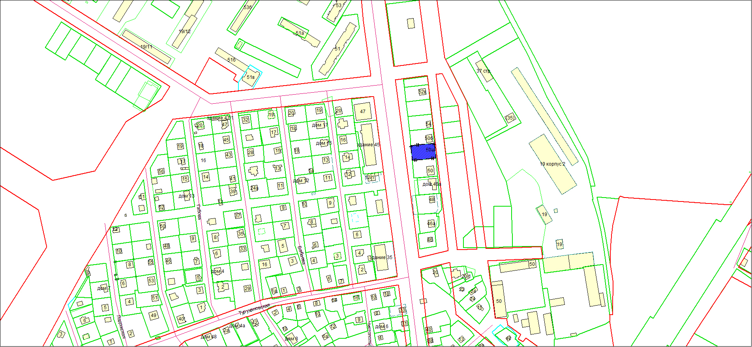Click the building labeled 51а

click(300, 33)
